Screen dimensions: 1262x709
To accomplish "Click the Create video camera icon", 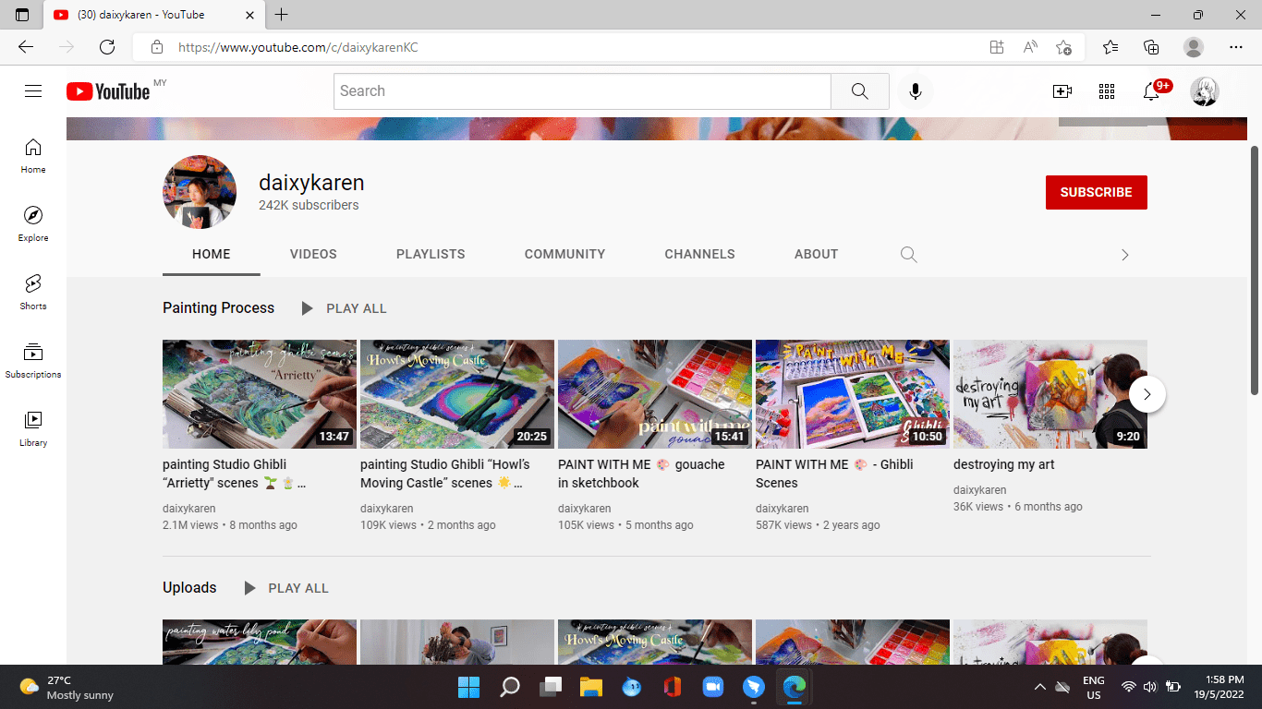I will click(1062, 91).
